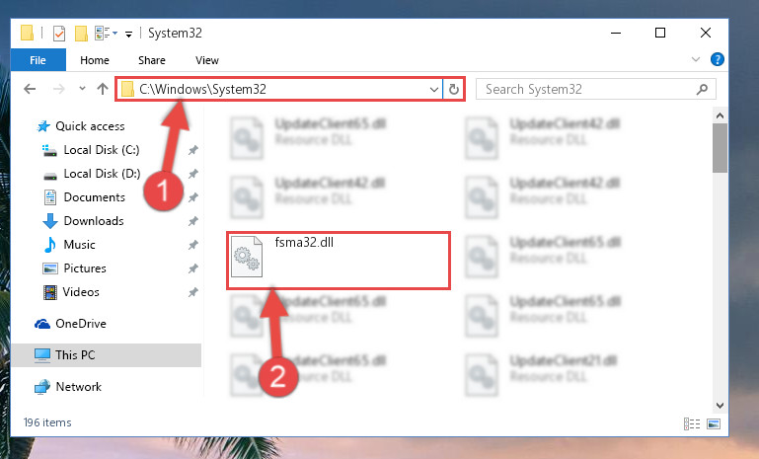The height and width of the screenshot is (459, 759).
Task: Expand the ribbon with the chevron
Action: 696,59
